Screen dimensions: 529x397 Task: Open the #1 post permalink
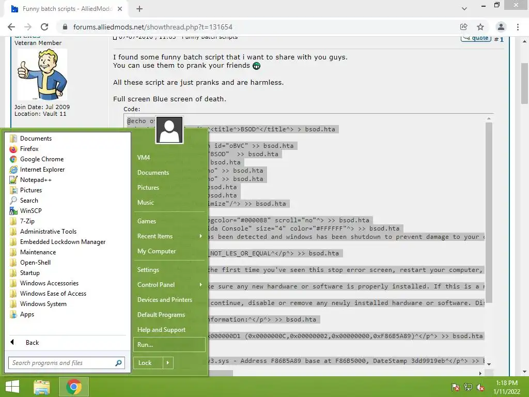tap(501, 39)
